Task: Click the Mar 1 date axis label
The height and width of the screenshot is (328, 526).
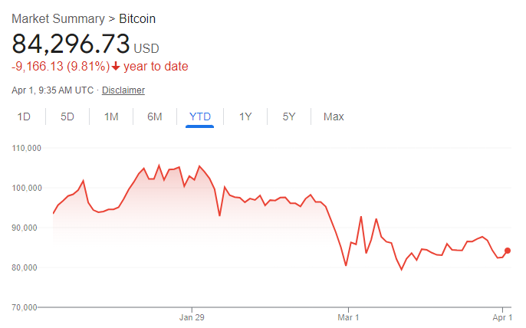Action: (348, 317)
